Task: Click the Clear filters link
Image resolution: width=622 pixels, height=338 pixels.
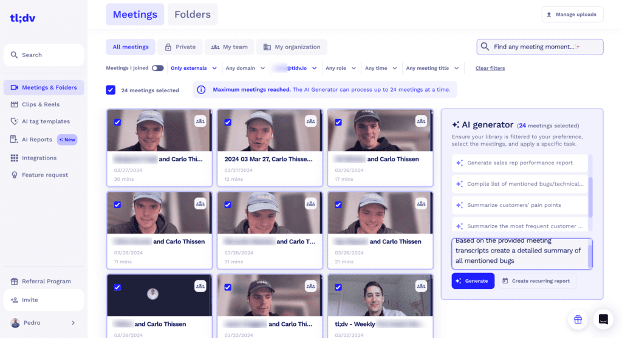Action: [490, 69]
